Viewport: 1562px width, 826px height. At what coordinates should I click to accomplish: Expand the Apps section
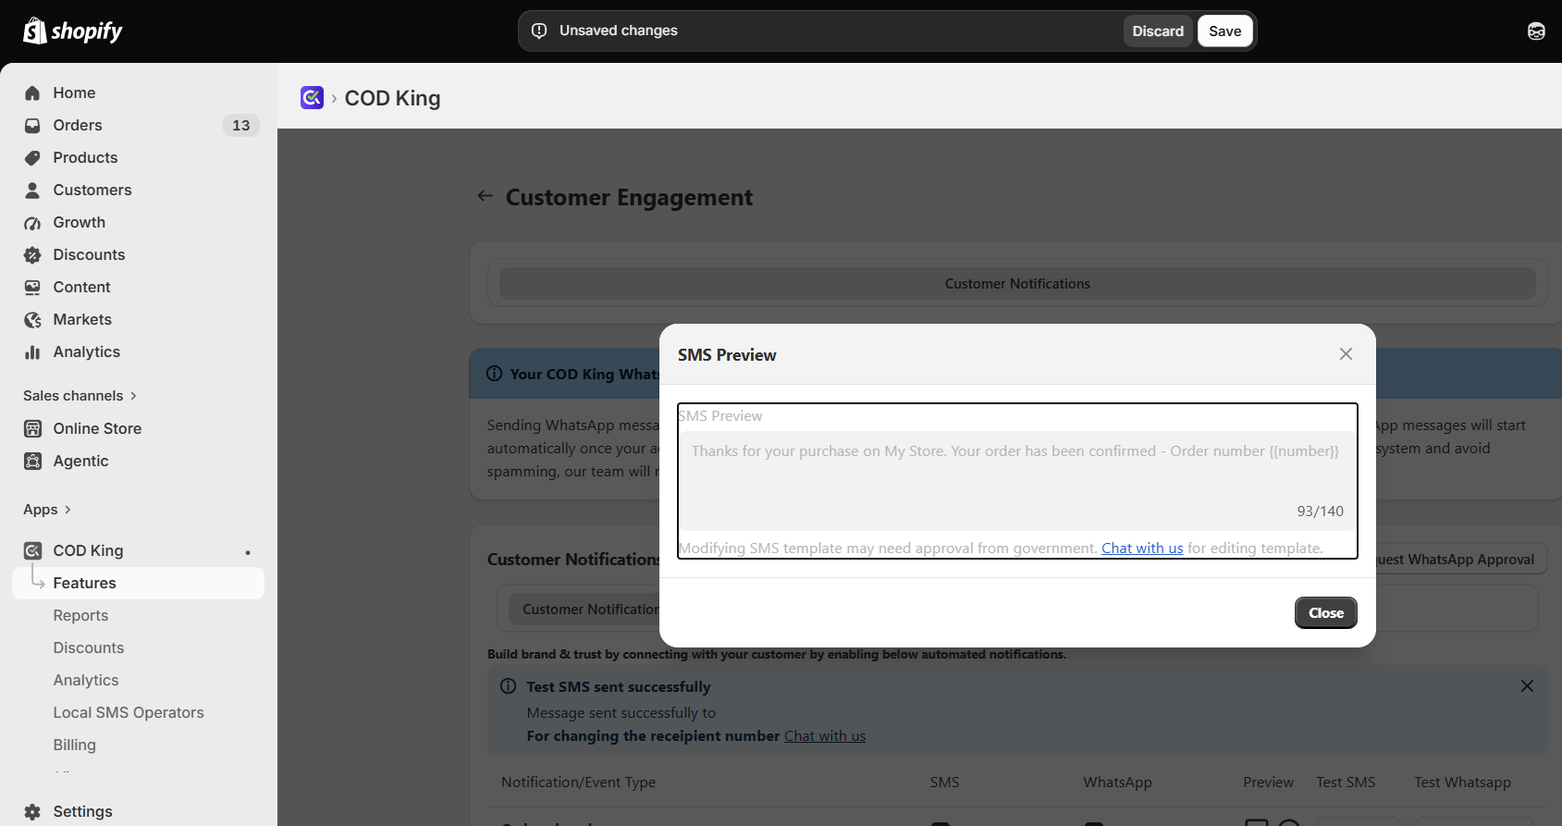click(x=47, y=510)
